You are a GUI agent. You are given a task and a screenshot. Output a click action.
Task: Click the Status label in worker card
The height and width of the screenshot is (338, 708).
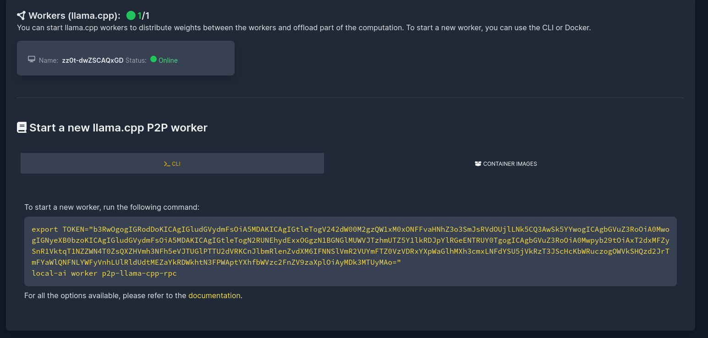click(136, 60)
